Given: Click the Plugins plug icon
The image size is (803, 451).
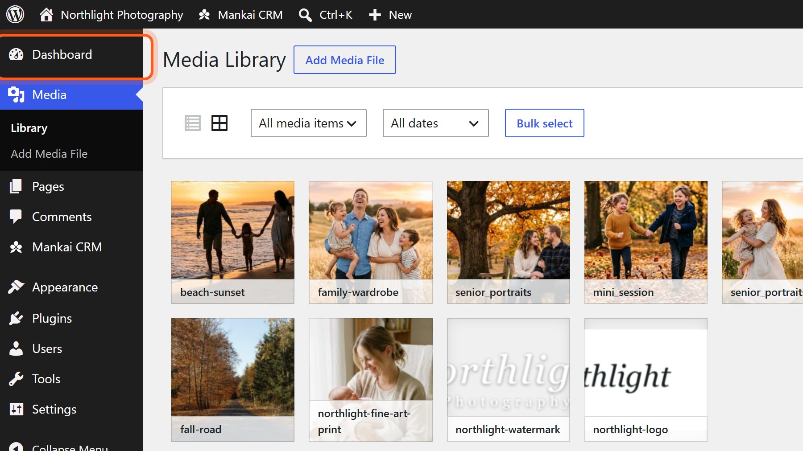Looking at the screenshot, I should [x=16, y=318].
